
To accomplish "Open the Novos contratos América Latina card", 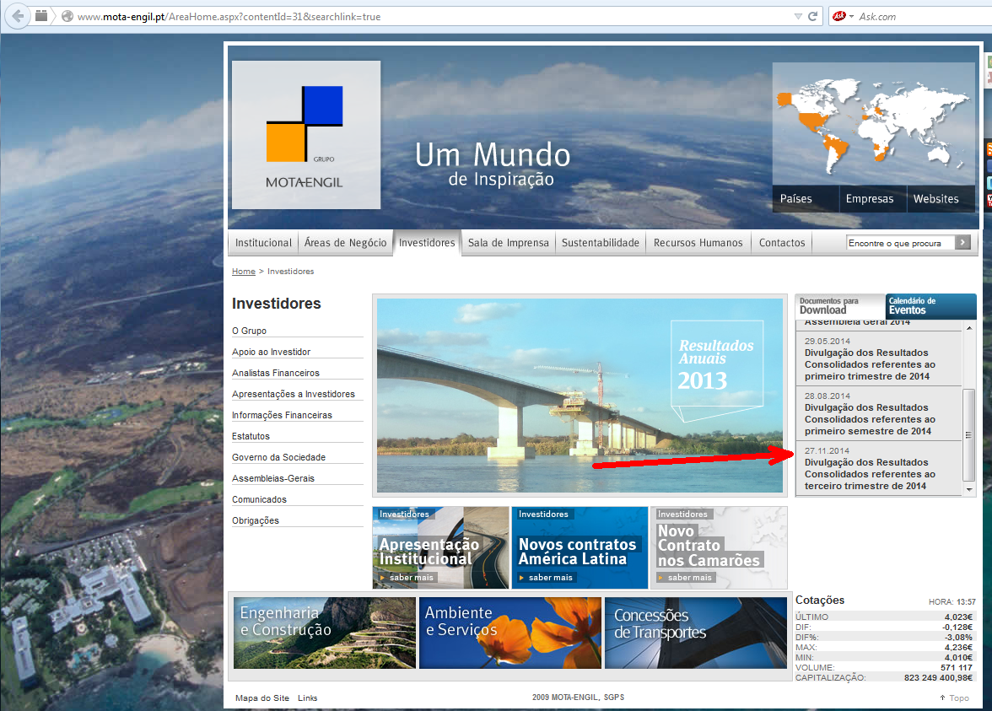I will click(x=580, y=548).
